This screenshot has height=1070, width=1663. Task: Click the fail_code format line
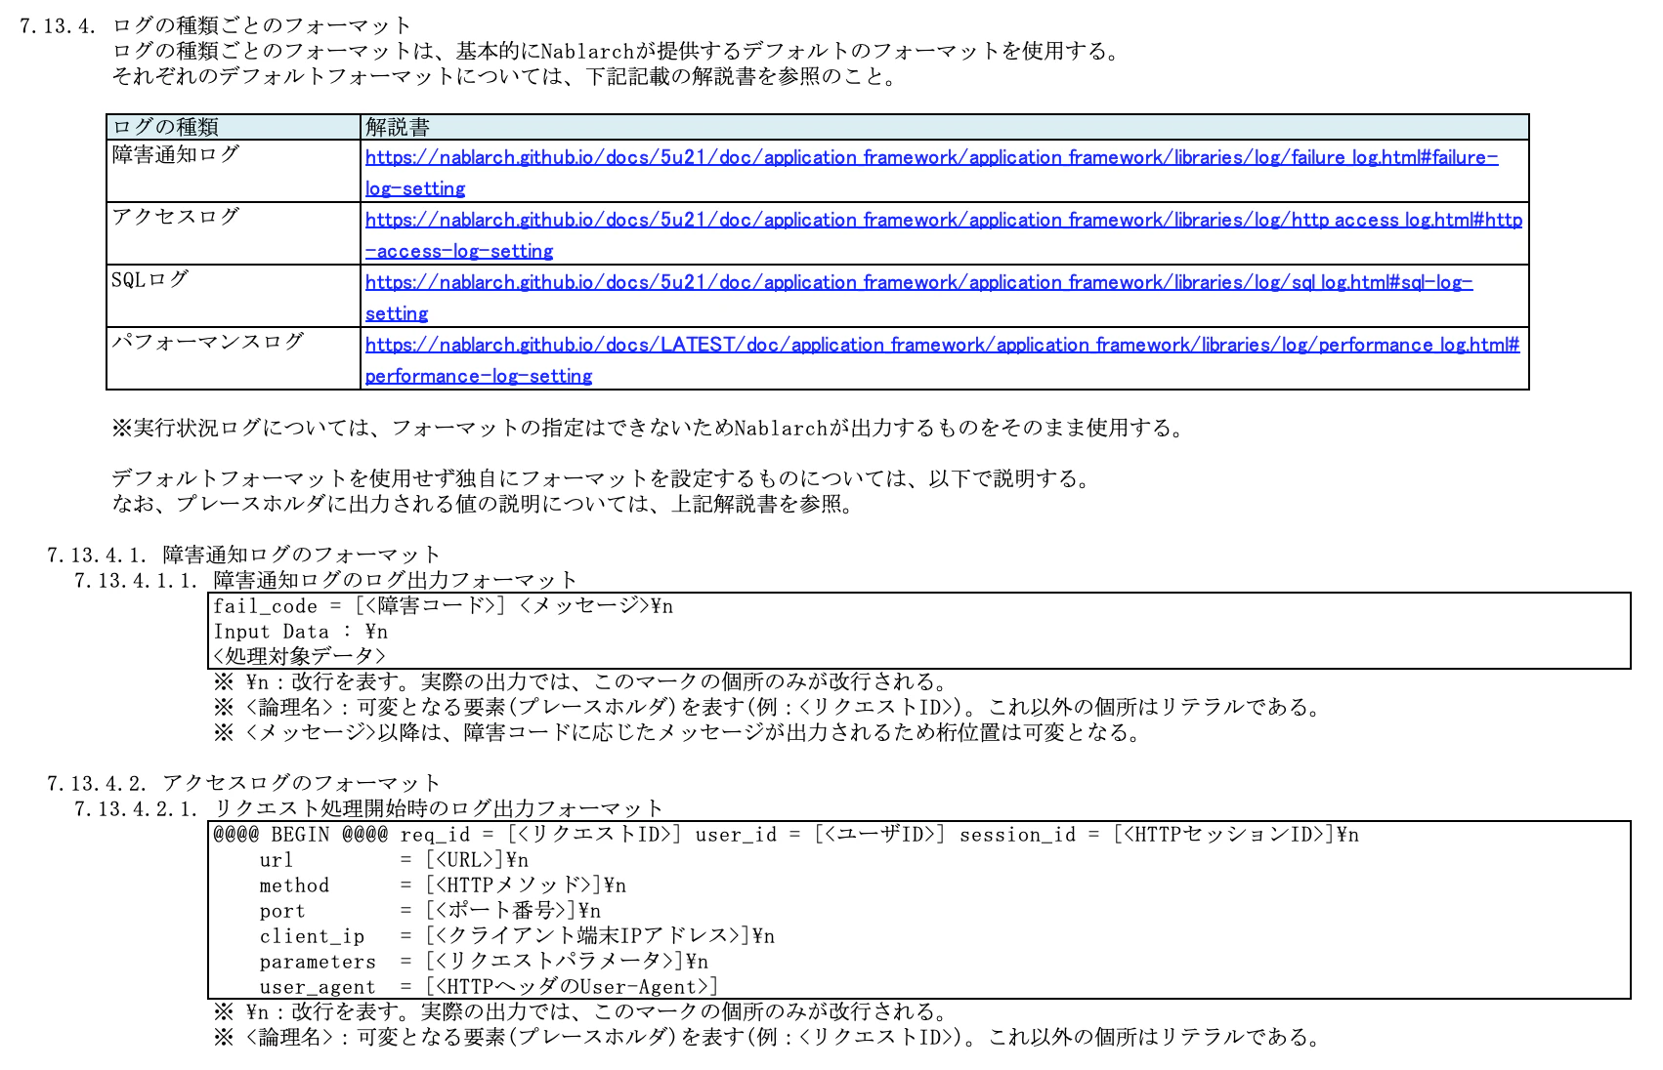coord(444,606)
